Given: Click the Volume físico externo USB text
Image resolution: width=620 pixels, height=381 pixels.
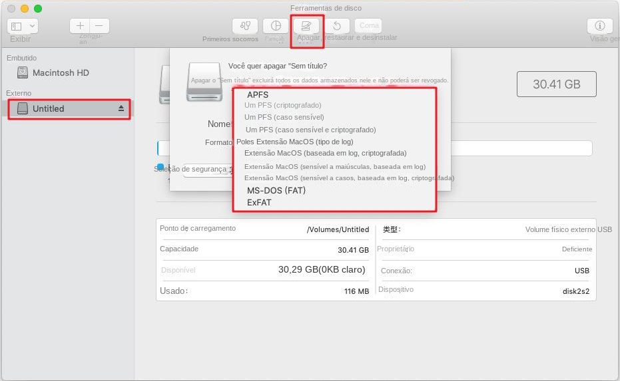Looking at the screenshot, I should tap(568, 229).
